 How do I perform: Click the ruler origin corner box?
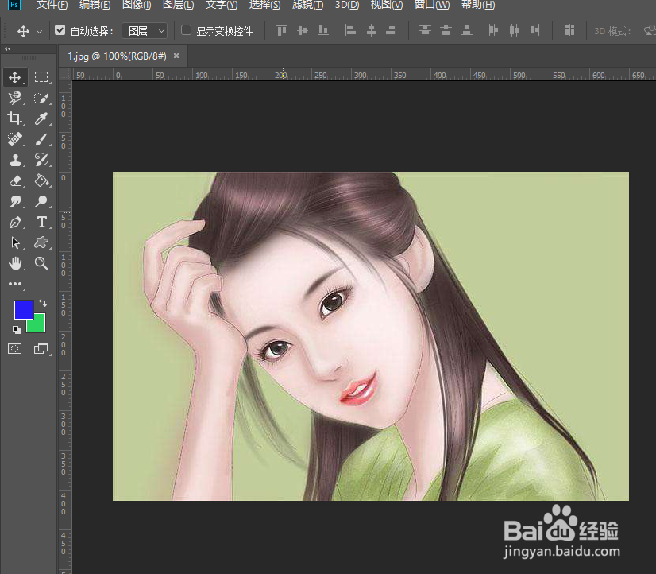(65, 75)
